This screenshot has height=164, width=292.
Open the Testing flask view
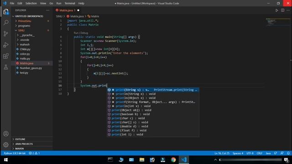tap(6, 67)
